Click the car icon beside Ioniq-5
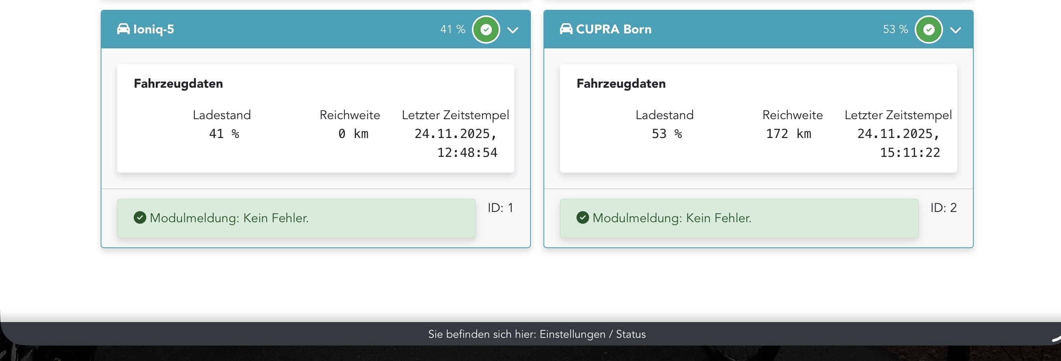This screenshot has width=1061, height=361. pyautogui.click(x=123, y=29)
